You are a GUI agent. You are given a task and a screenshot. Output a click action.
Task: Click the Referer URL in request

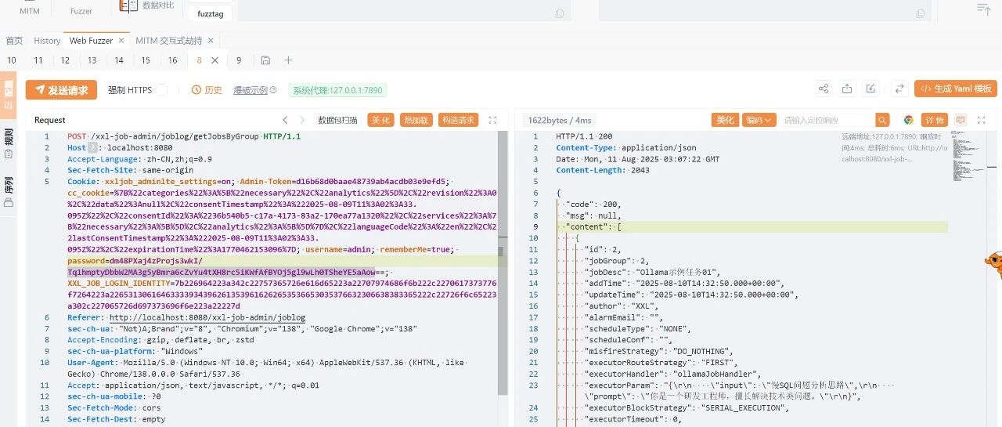coord(207,317)
